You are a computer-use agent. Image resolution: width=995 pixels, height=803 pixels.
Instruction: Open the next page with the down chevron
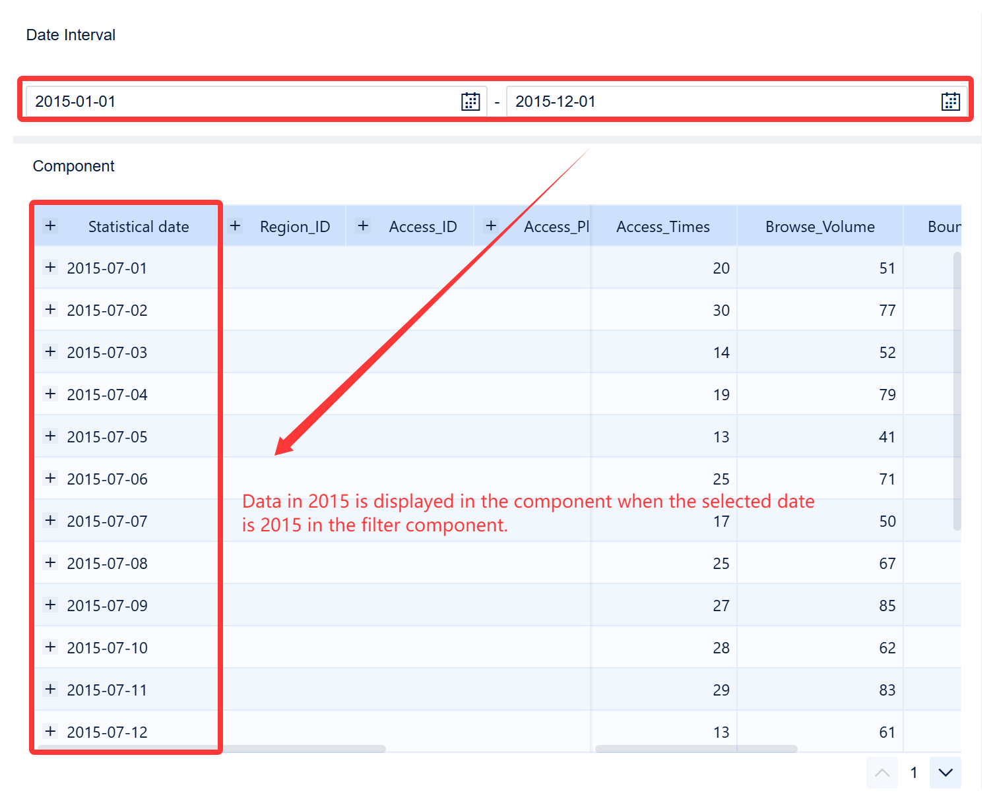945,773
